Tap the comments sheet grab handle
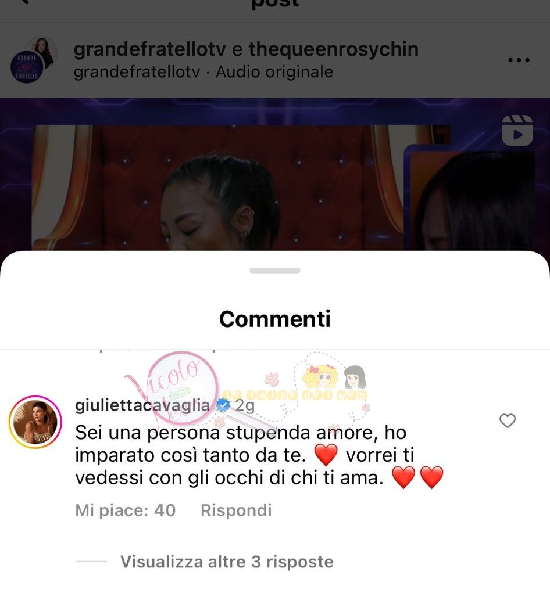 pyautogui.click(x=275, y=270)
